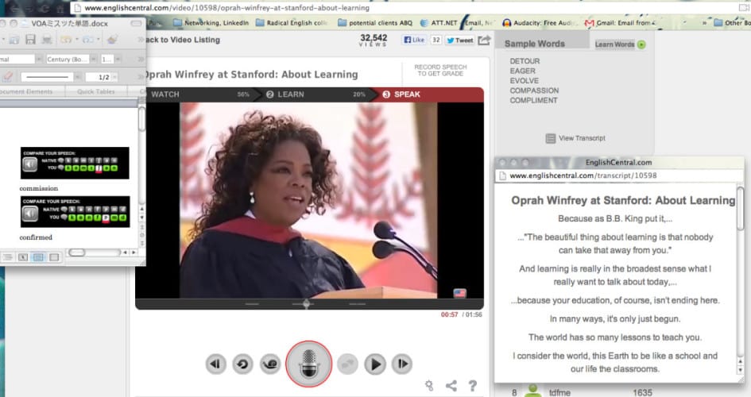Go back to Video Listing link
The image size is (751, 397).
pos(182,40)
